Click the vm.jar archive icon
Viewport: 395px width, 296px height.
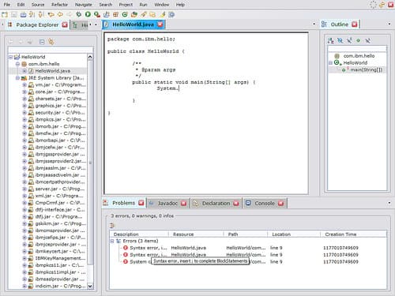click(31, 84)
